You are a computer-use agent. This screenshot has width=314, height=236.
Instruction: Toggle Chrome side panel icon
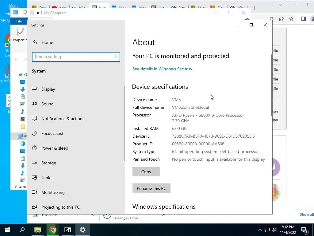[303, 19]
